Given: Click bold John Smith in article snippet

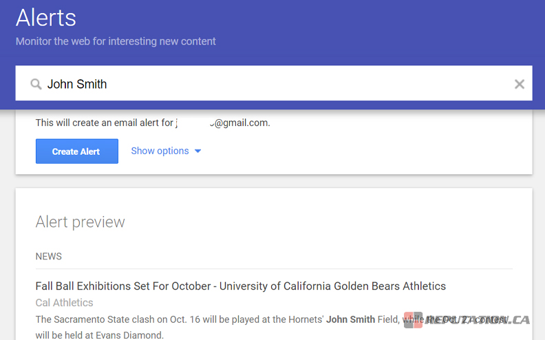Looking at the screenshot, I should (x=350, y=319).
